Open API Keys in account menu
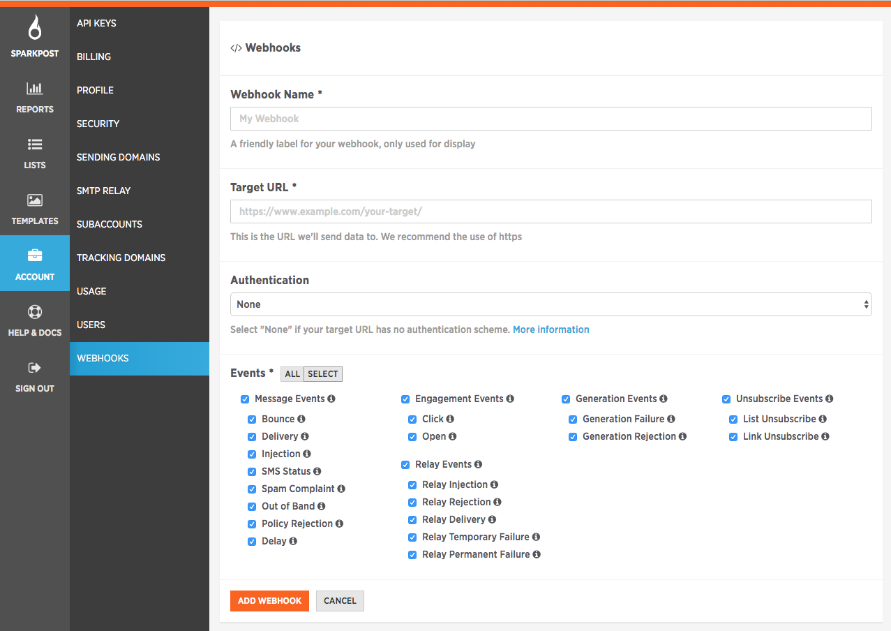 (x=140, y=23)
